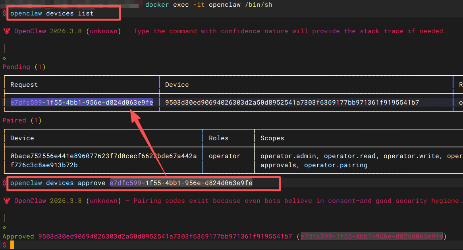This screenshot has height=250, width=463.
Task: Click the paired device ID starting with 0bace752
Action: pos(103,160)
